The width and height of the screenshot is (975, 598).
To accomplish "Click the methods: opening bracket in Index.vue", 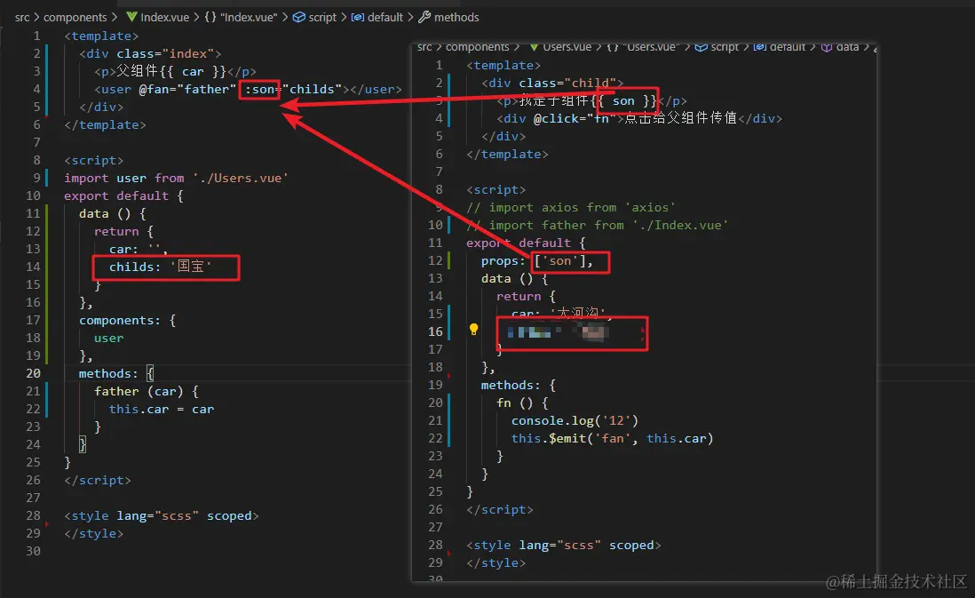I will point(150,373).
